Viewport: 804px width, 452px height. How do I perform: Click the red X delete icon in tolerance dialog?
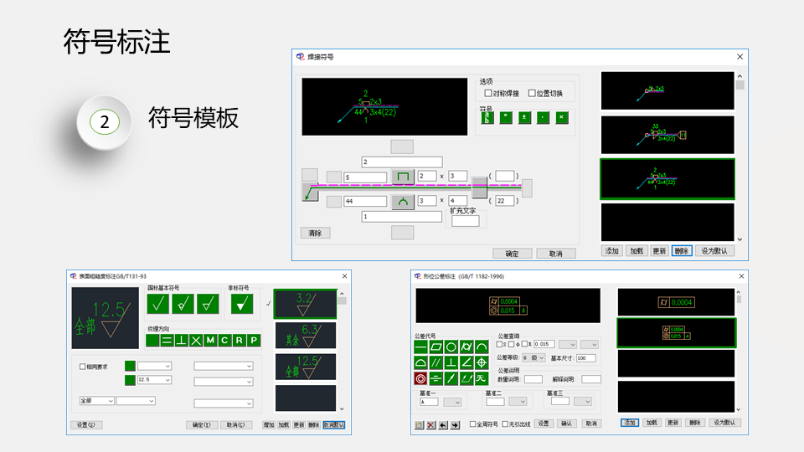[431, 425]
